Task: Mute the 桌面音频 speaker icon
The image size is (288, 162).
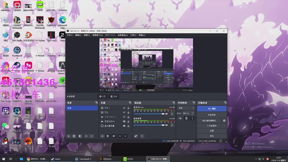Action: (x=167, y=125)
